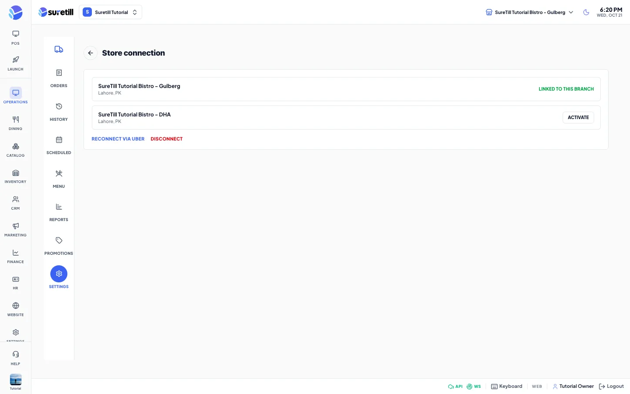Click the Linked To This Branch status
The image size is (630, 394).
tap(566, 89)
